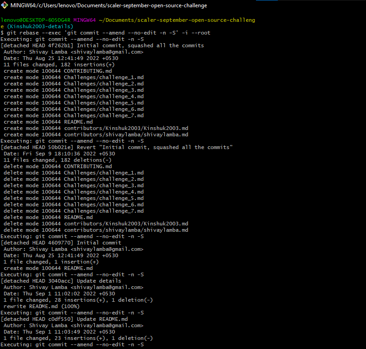Click the MINGW64 window title path text
This screenshot has height=349, width=366.
(x=109, y=5)
